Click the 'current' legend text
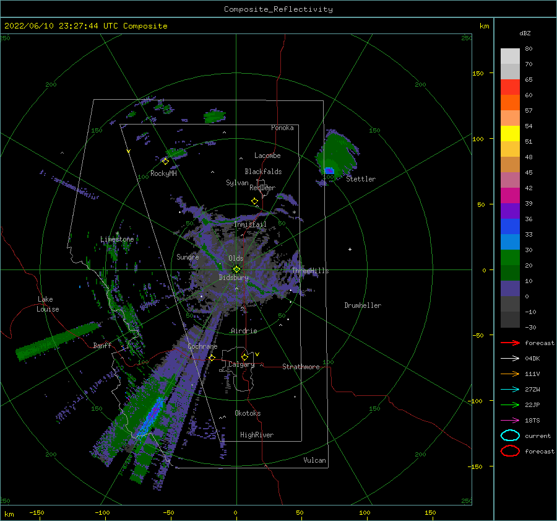 click(x=537, y=436)
